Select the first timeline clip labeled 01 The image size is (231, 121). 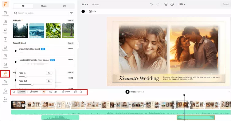[x=18, y=105]
